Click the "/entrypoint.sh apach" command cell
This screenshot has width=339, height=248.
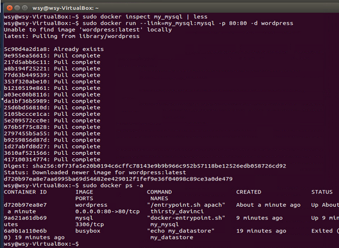186,205
